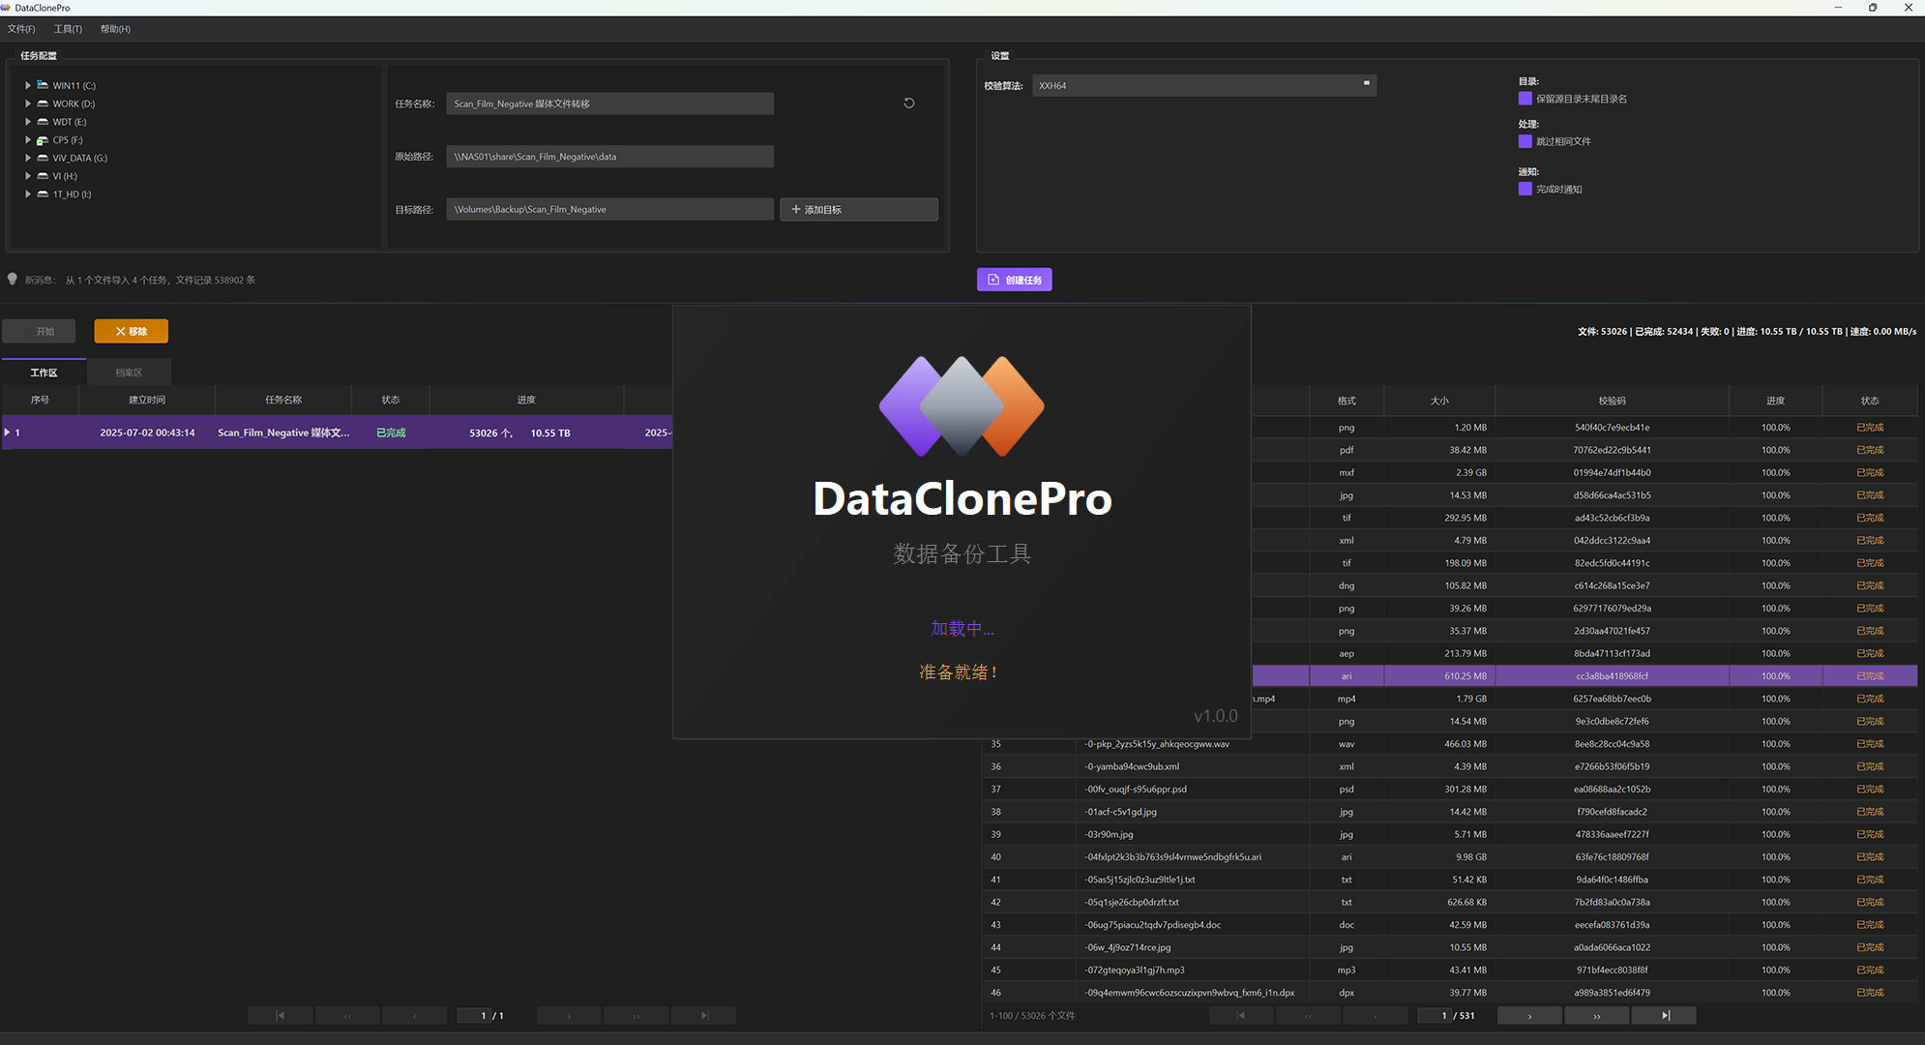Click the refresh icon beside task name
Screen dimensions: 1925x1045
coord(909,103)
